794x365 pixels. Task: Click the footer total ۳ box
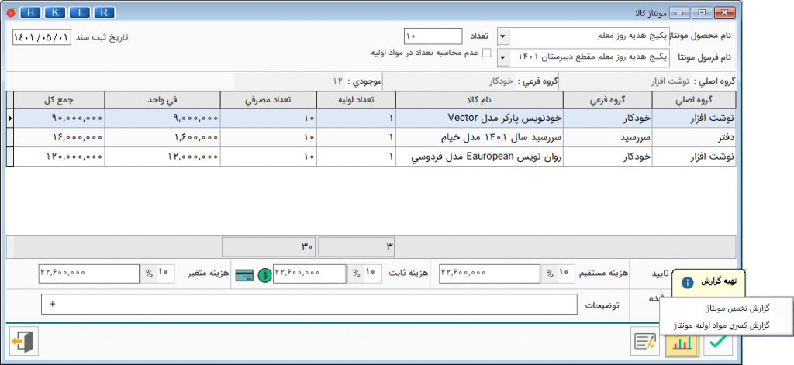coord(357,246)
